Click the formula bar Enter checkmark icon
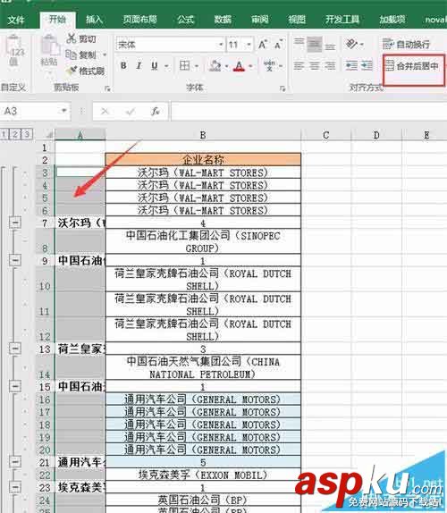The image size is (447, 513). click(131, 111)
